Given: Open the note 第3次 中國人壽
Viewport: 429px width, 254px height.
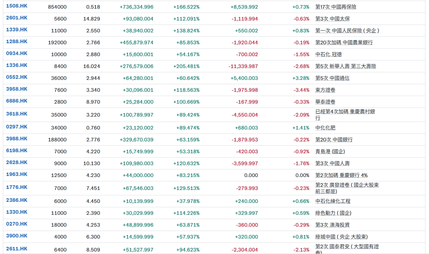Looking at the screenshot, I should (332, 164).
